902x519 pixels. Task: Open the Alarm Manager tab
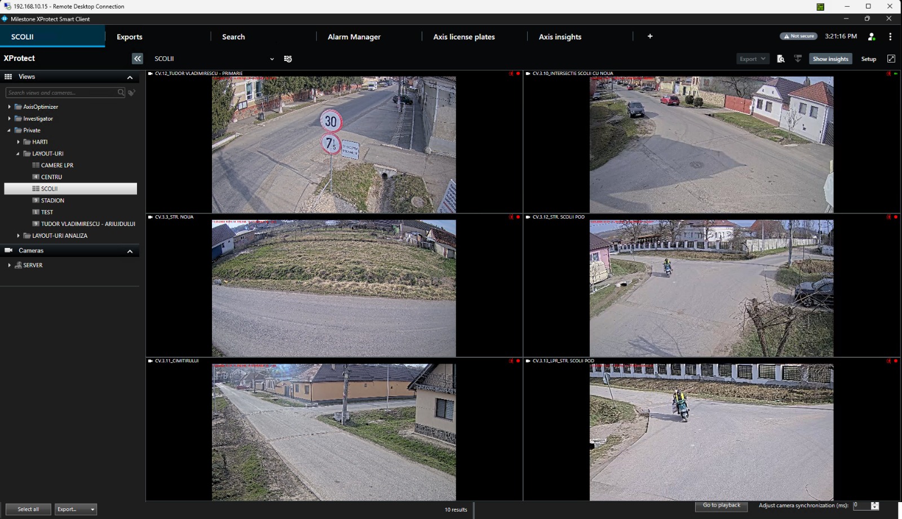pos(354,37)
